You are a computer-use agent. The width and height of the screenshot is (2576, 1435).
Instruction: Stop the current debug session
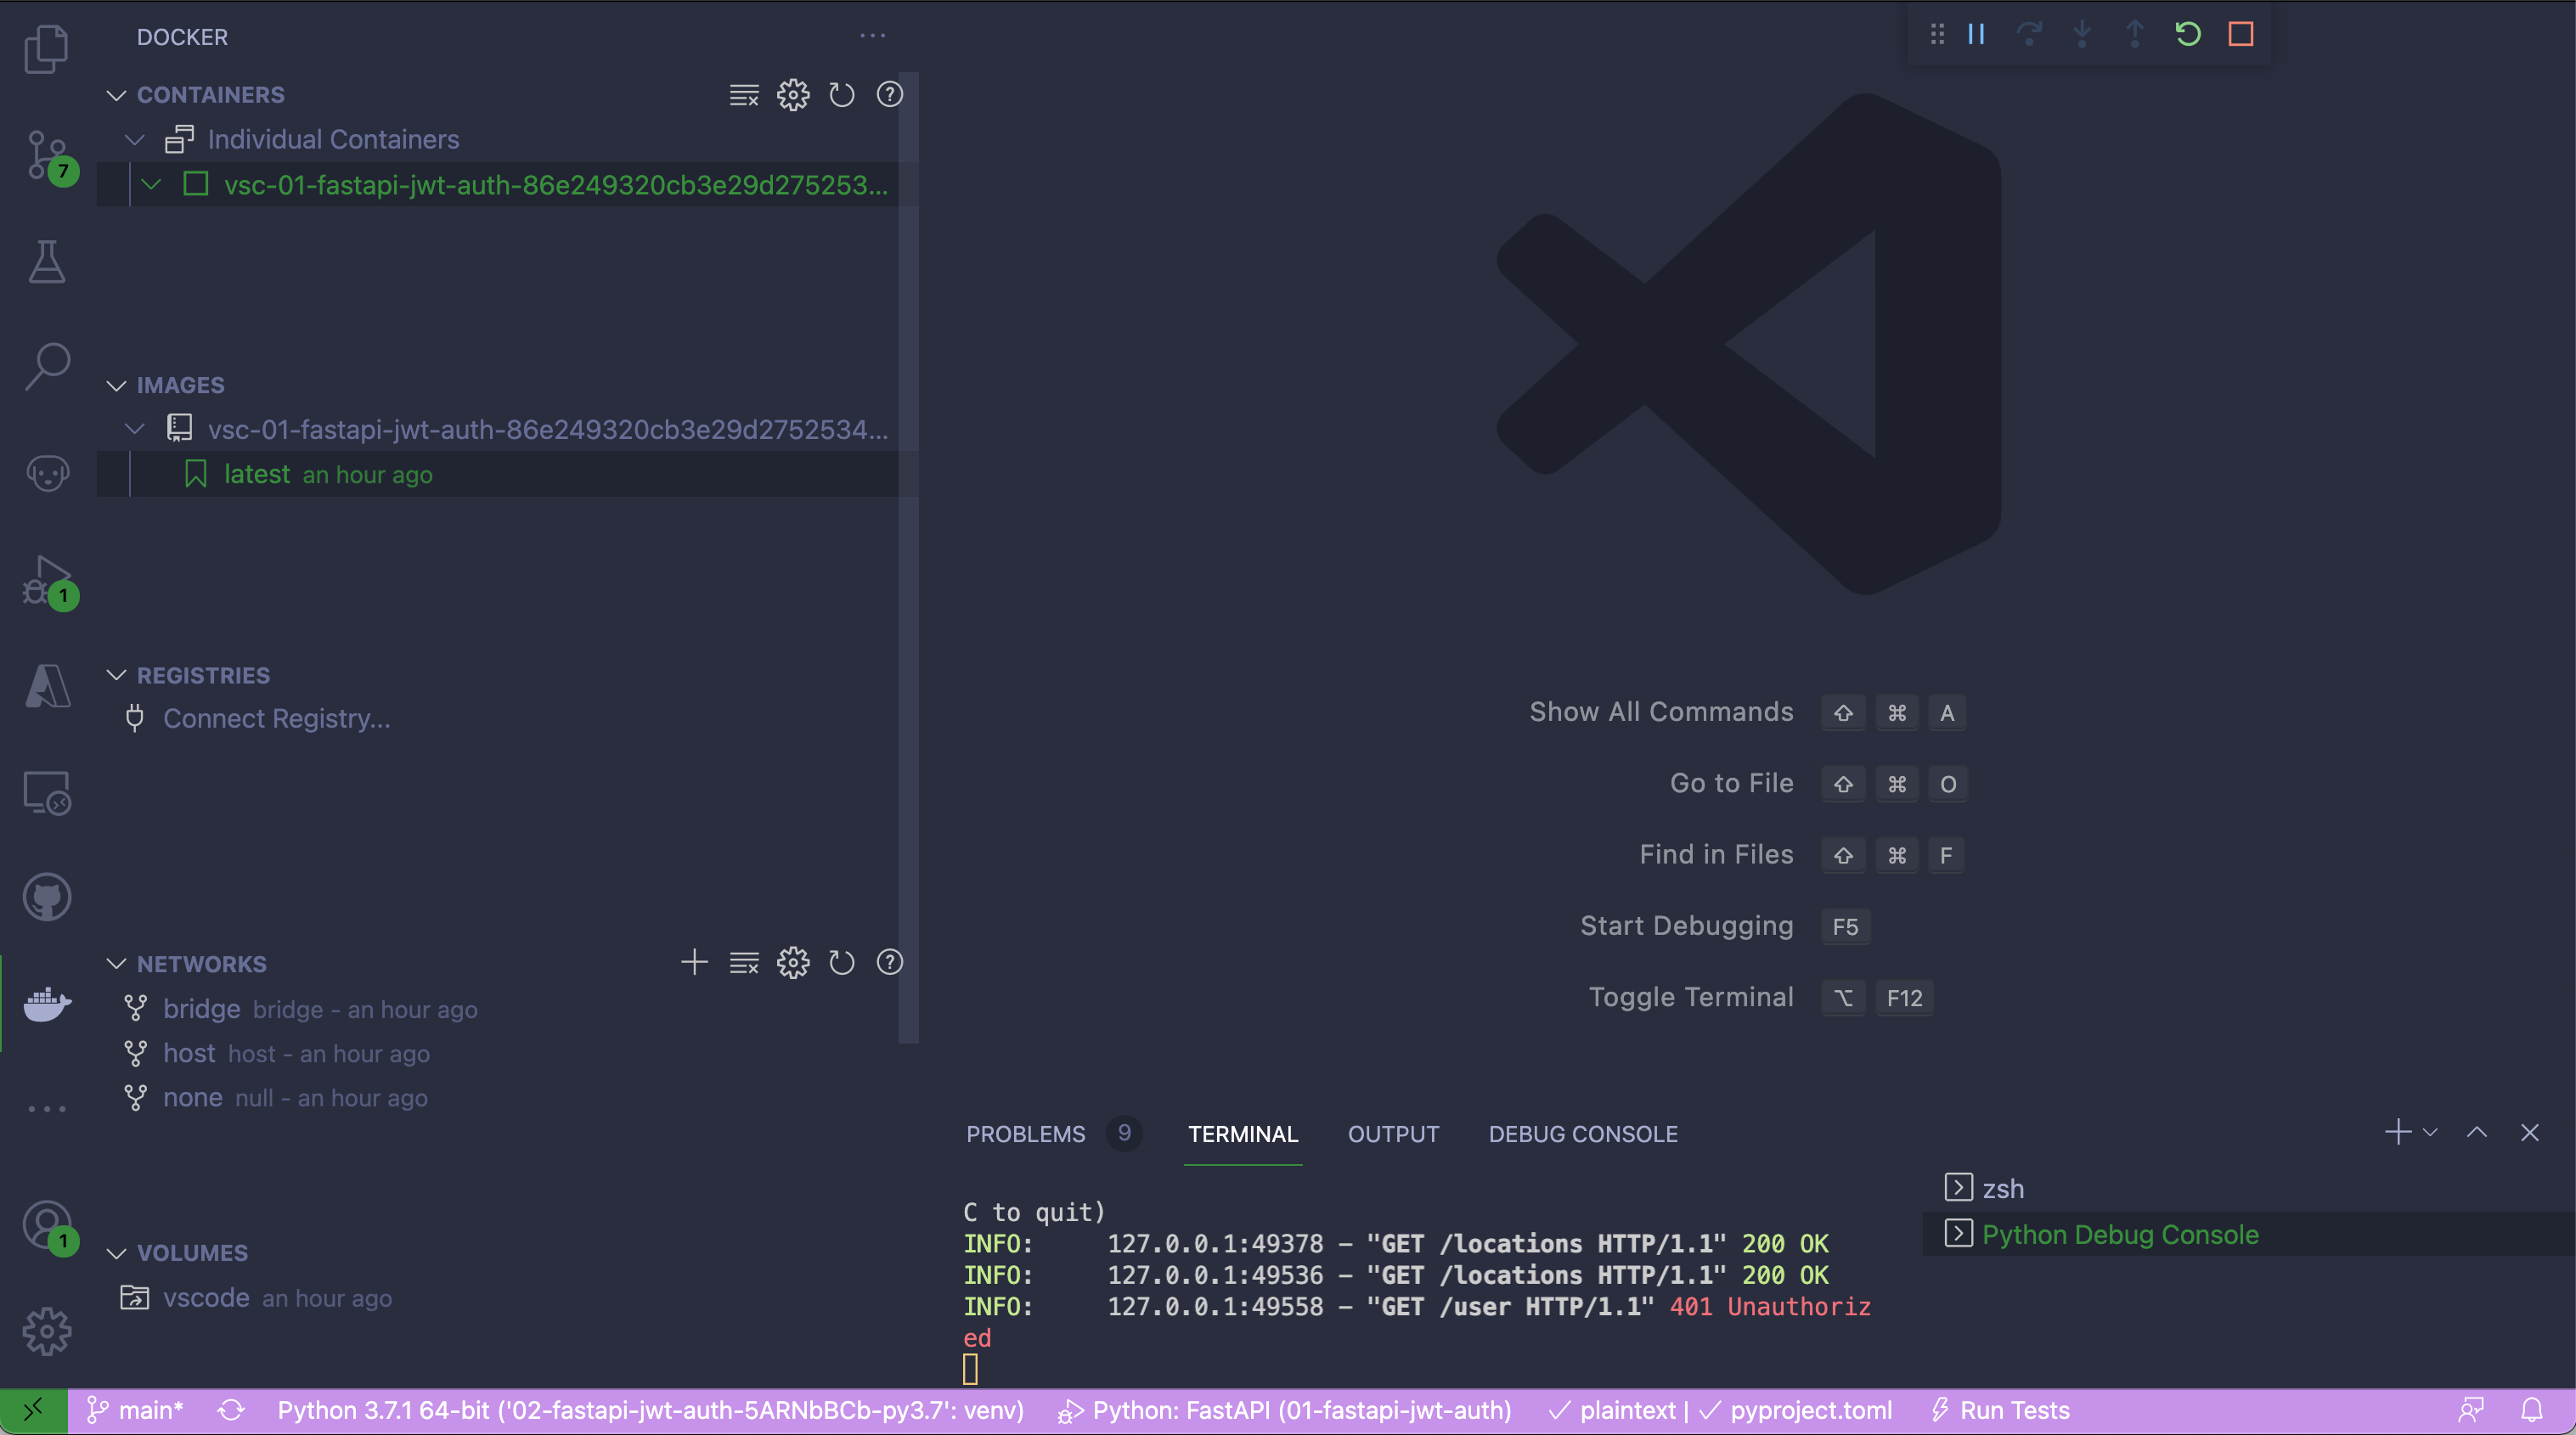coord(2240,34)
